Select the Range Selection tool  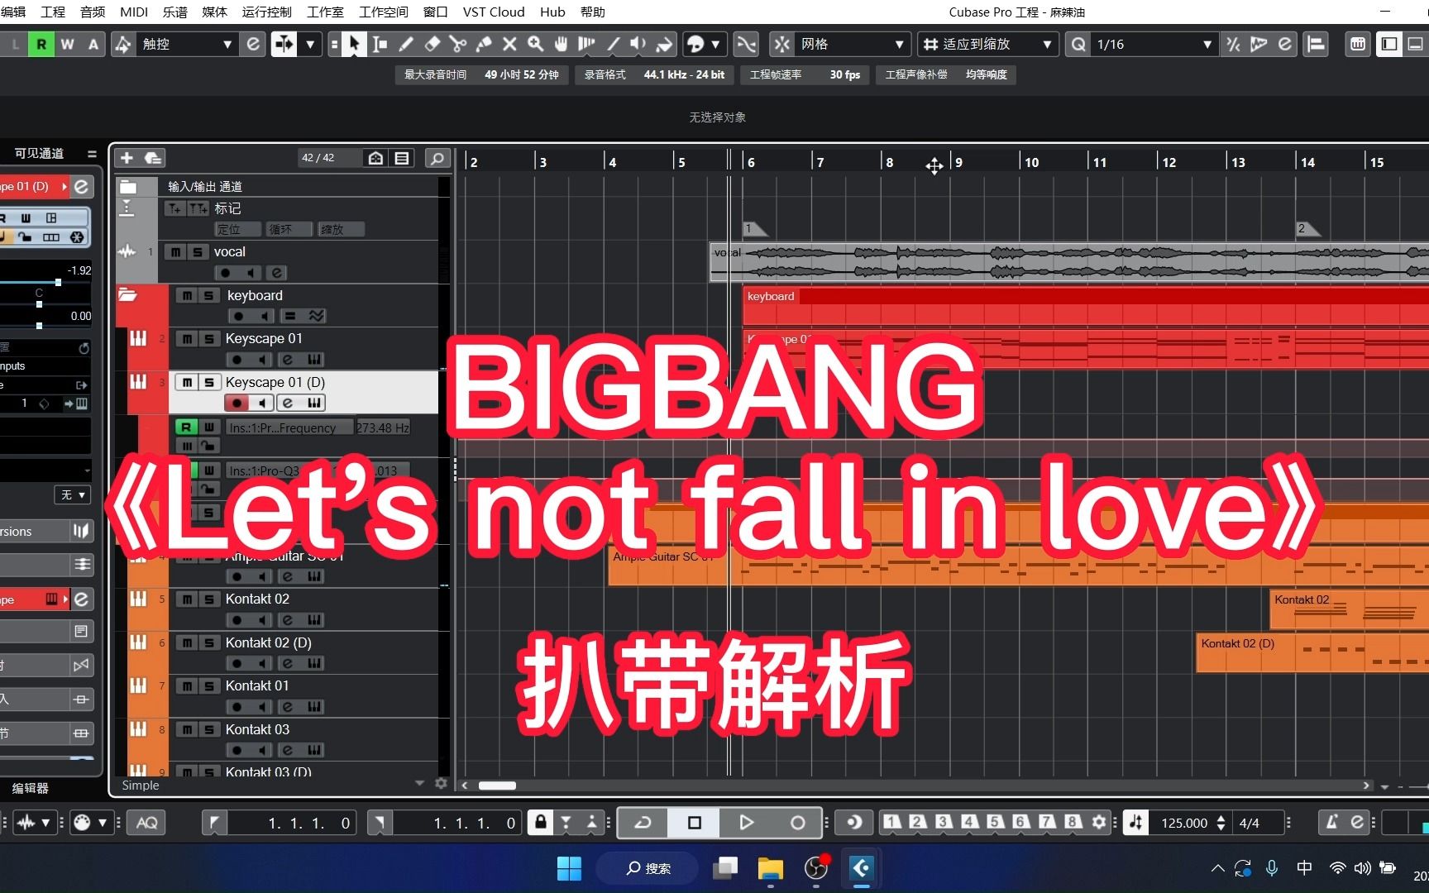click(380, 44)
